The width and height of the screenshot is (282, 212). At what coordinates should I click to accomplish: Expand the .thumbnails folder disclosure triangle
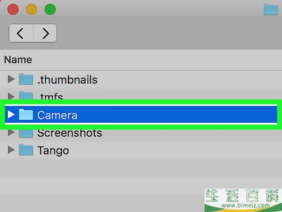(x=11, y=79)
